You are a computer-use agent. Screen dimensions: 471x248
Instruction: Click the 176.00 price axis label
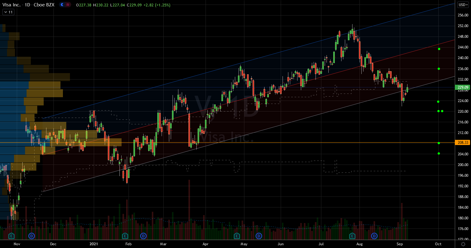click(463, 229)
